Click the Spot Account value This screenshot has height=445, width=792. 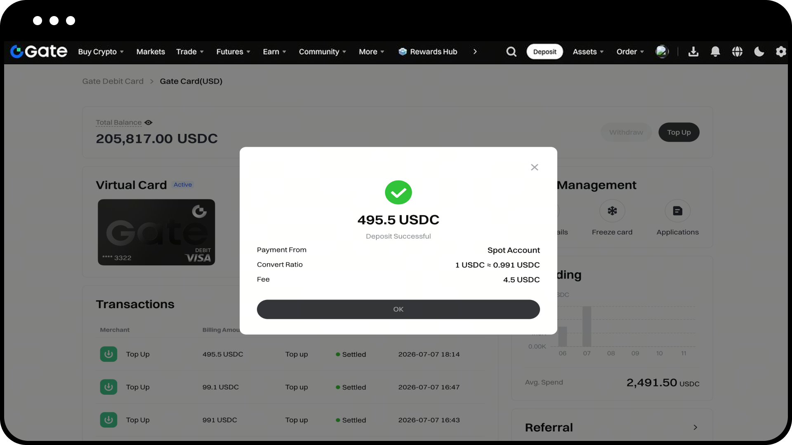click(514, 250)
